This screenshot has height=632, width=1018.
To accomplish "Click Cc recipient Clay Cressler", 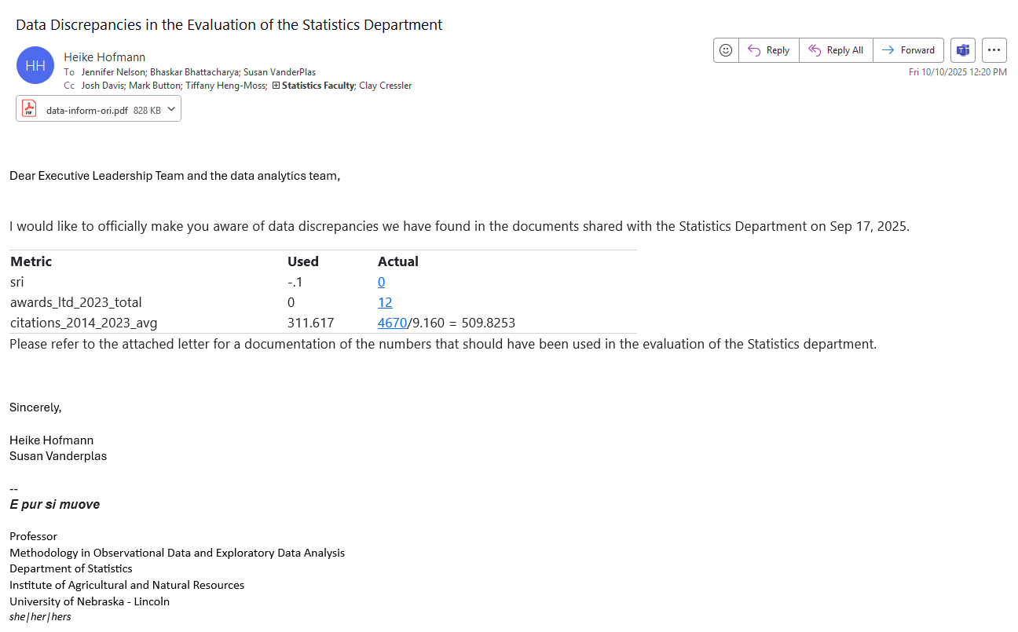I will (x=385, y=86).
